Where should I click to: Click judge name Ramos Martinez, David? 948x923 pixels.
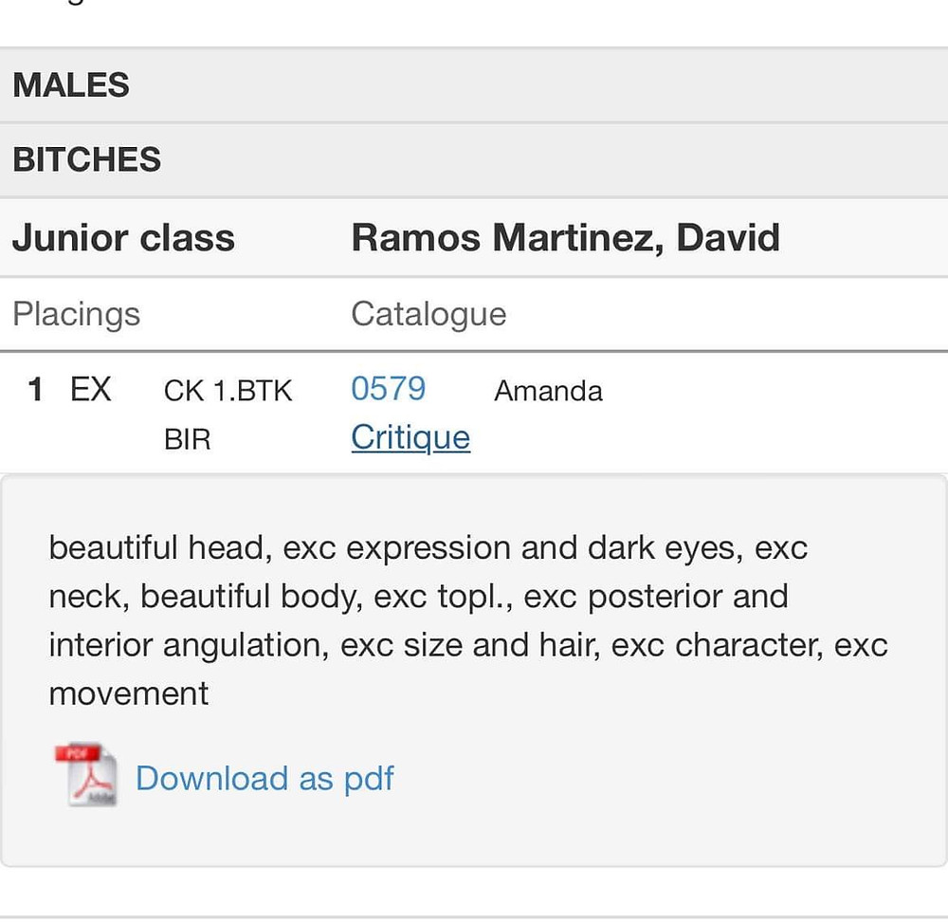tap(565, 238)
